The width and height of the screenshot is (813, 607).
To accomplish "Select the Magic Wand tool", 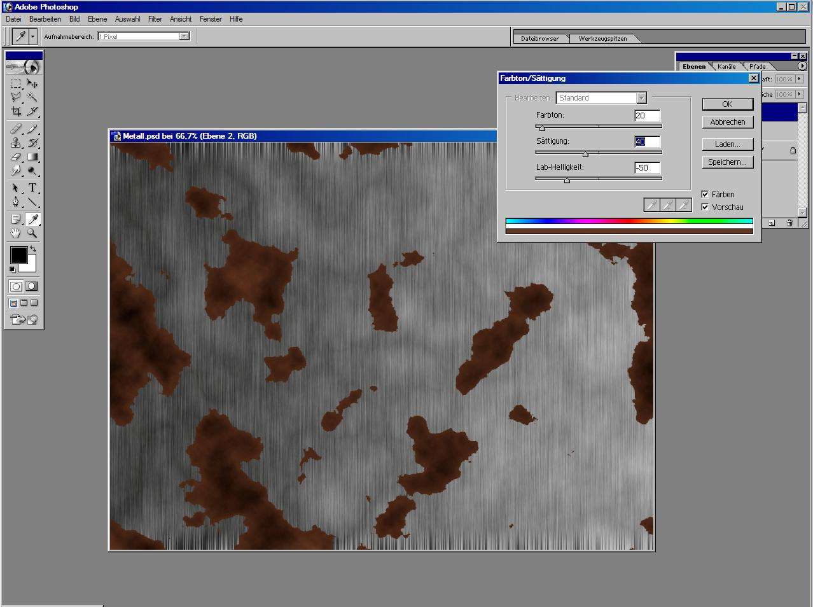I will coord(32,97).
